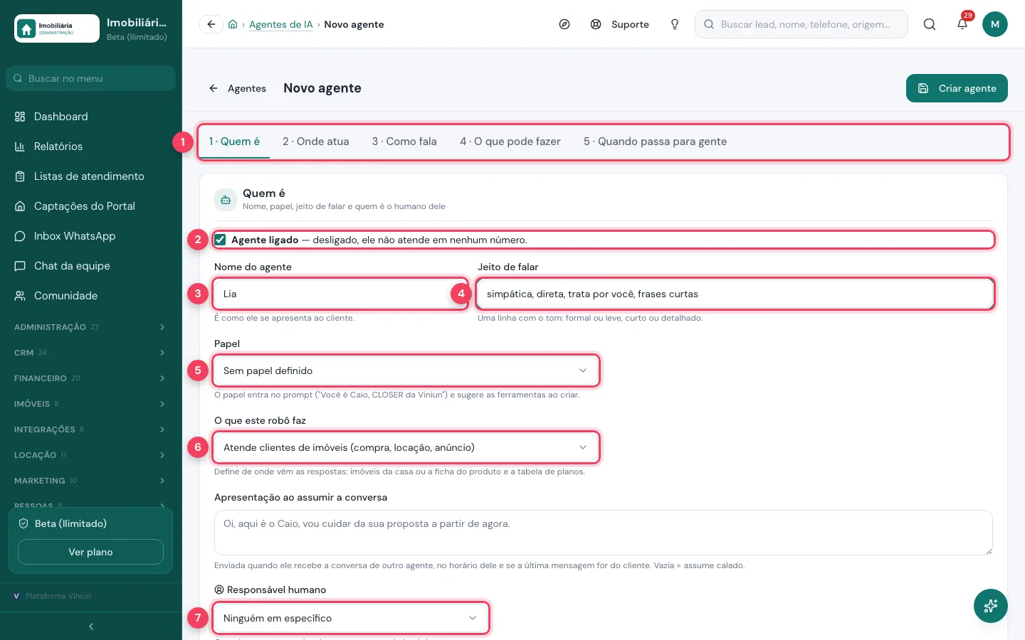Collapse the sidebar with bottom chevron
1025x640 pixels.
tap(91, 626)
